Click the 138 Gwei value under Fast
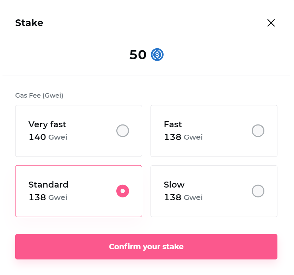Viewport: 294px width, 275px height. tap(183, 137)
